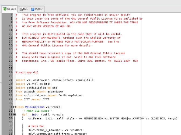The height and width of the screenshot is (135, 181).
Task: Click 'the Free Software Foundation.' comment on line 9
Action: tap(44, 23)
